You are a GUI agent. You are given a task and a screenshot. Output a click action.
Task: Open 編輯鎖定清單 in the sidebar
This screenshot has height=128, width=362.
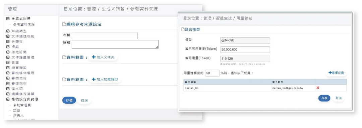[23, 94]
